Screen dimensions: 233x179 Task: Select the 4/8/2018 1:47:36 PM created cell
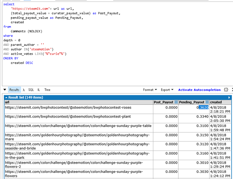click(x=220, y=146)
